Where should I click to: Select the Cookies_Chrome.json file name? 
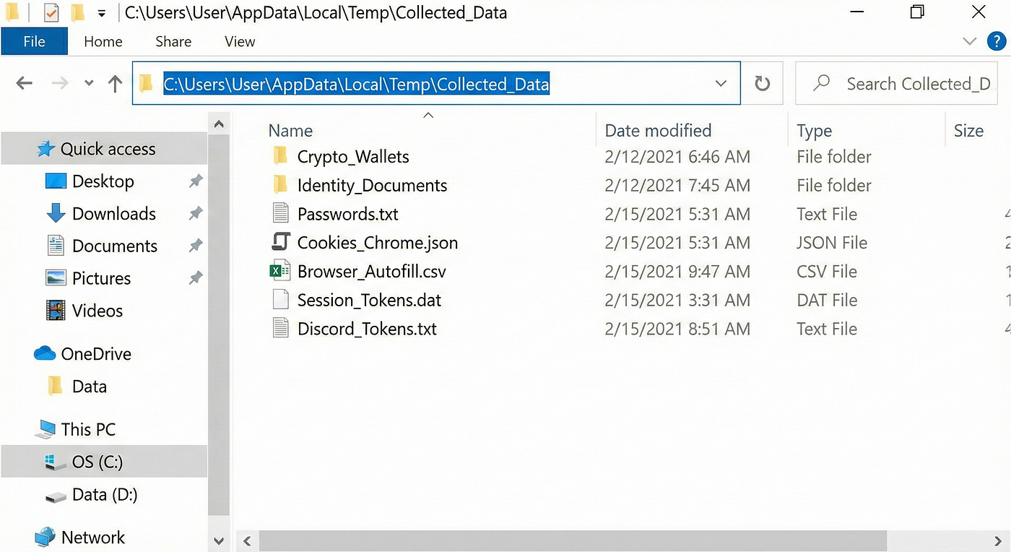tap(378, 243)
